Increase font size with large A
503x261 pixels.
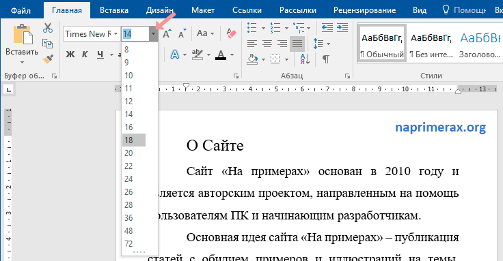click(x=167, y=33)
